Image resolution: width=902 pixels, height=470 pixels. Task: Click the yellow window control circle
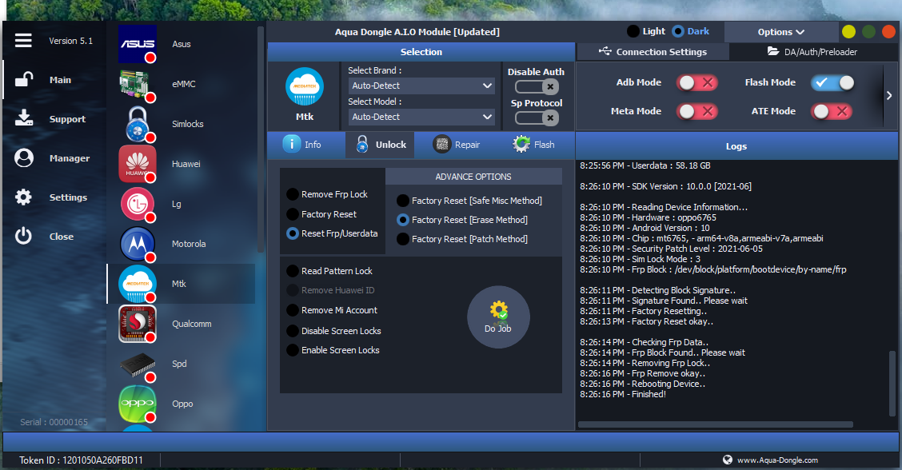(848, 32)
